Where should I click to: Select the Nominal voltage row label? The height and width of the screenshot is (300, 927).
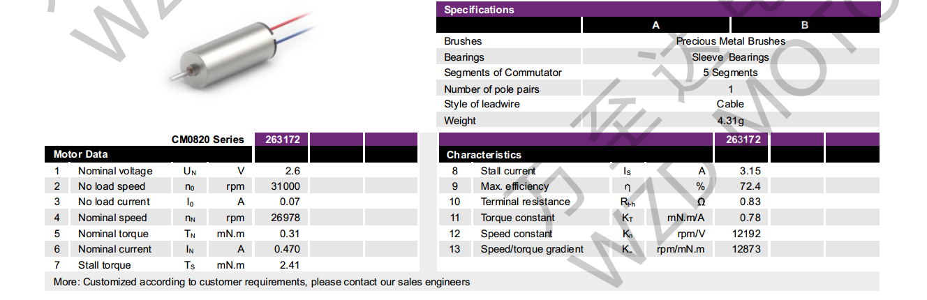115,171
